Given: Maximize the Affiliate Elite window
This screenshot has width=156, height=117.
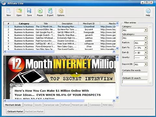Looking at the screenshot, I should (147, 3).
